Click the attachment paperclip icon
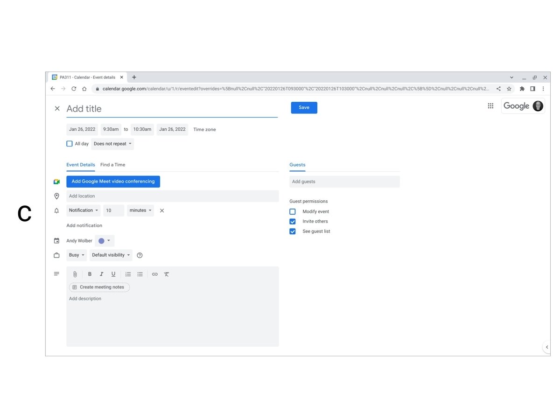 tap(75, 274)
